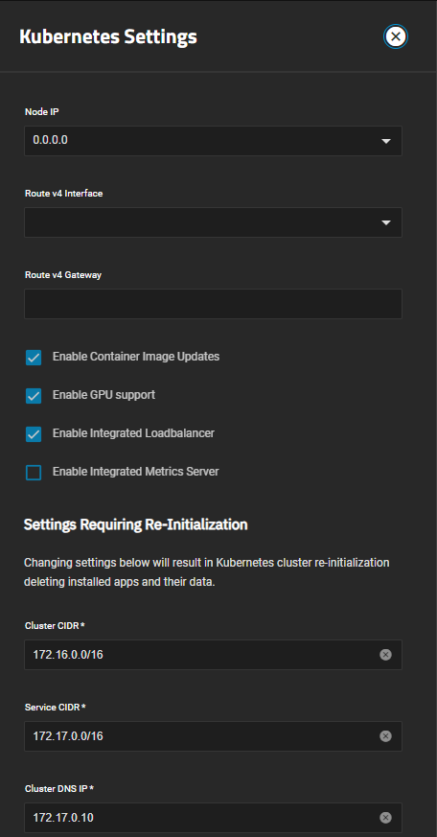This screenshot has width=437, height=837.
Task: Open the empty Route v4 Interface dropdown
Action: click(213, 222)
